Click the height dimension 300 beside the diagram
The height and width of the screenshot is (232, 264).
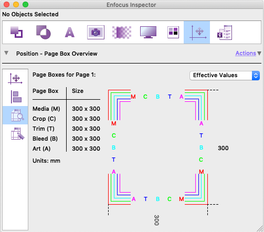coord(223,148)
